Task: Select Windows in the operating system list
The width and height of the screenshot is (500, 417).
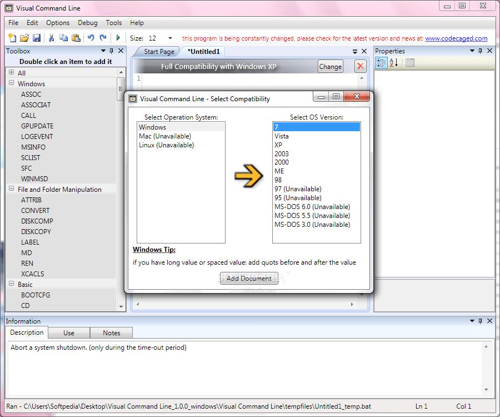Action: point(181,127)
